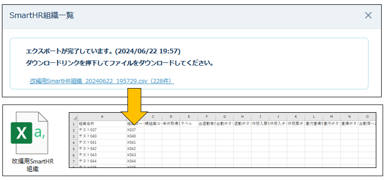Select column L header
The width and height of the screenshot is (386, 180).
click(314, 117)
